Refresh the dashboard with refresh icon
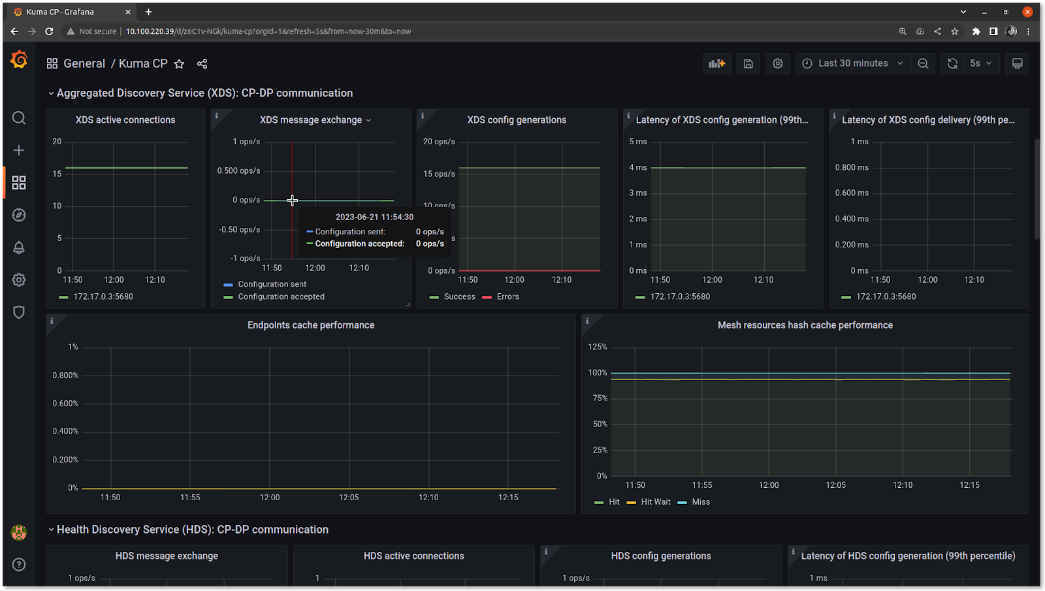Screen dimensions: 1045x591 (952, 63)
